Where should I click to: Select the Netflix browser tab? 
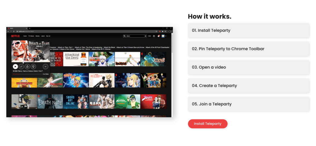coord(17,28)
